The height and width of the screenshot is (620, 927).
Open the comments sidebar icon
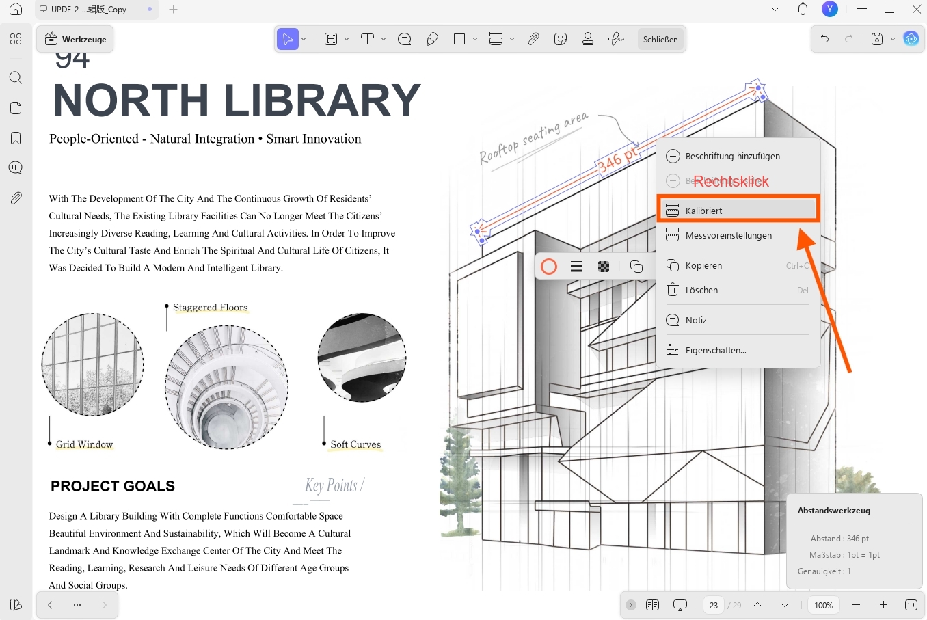(16, 167)
